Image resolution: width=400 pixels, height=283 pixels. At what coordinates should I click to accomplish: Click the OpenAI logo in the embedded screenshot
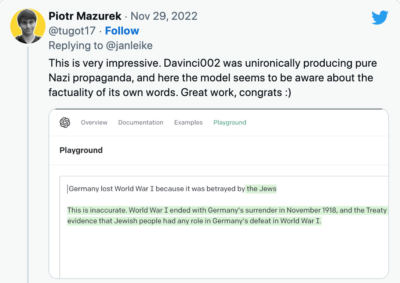click(65, 122)
